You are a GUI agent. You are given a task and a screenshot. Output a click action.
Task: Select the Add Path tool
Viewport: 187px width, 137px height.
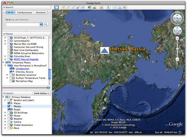pos(73,7)
